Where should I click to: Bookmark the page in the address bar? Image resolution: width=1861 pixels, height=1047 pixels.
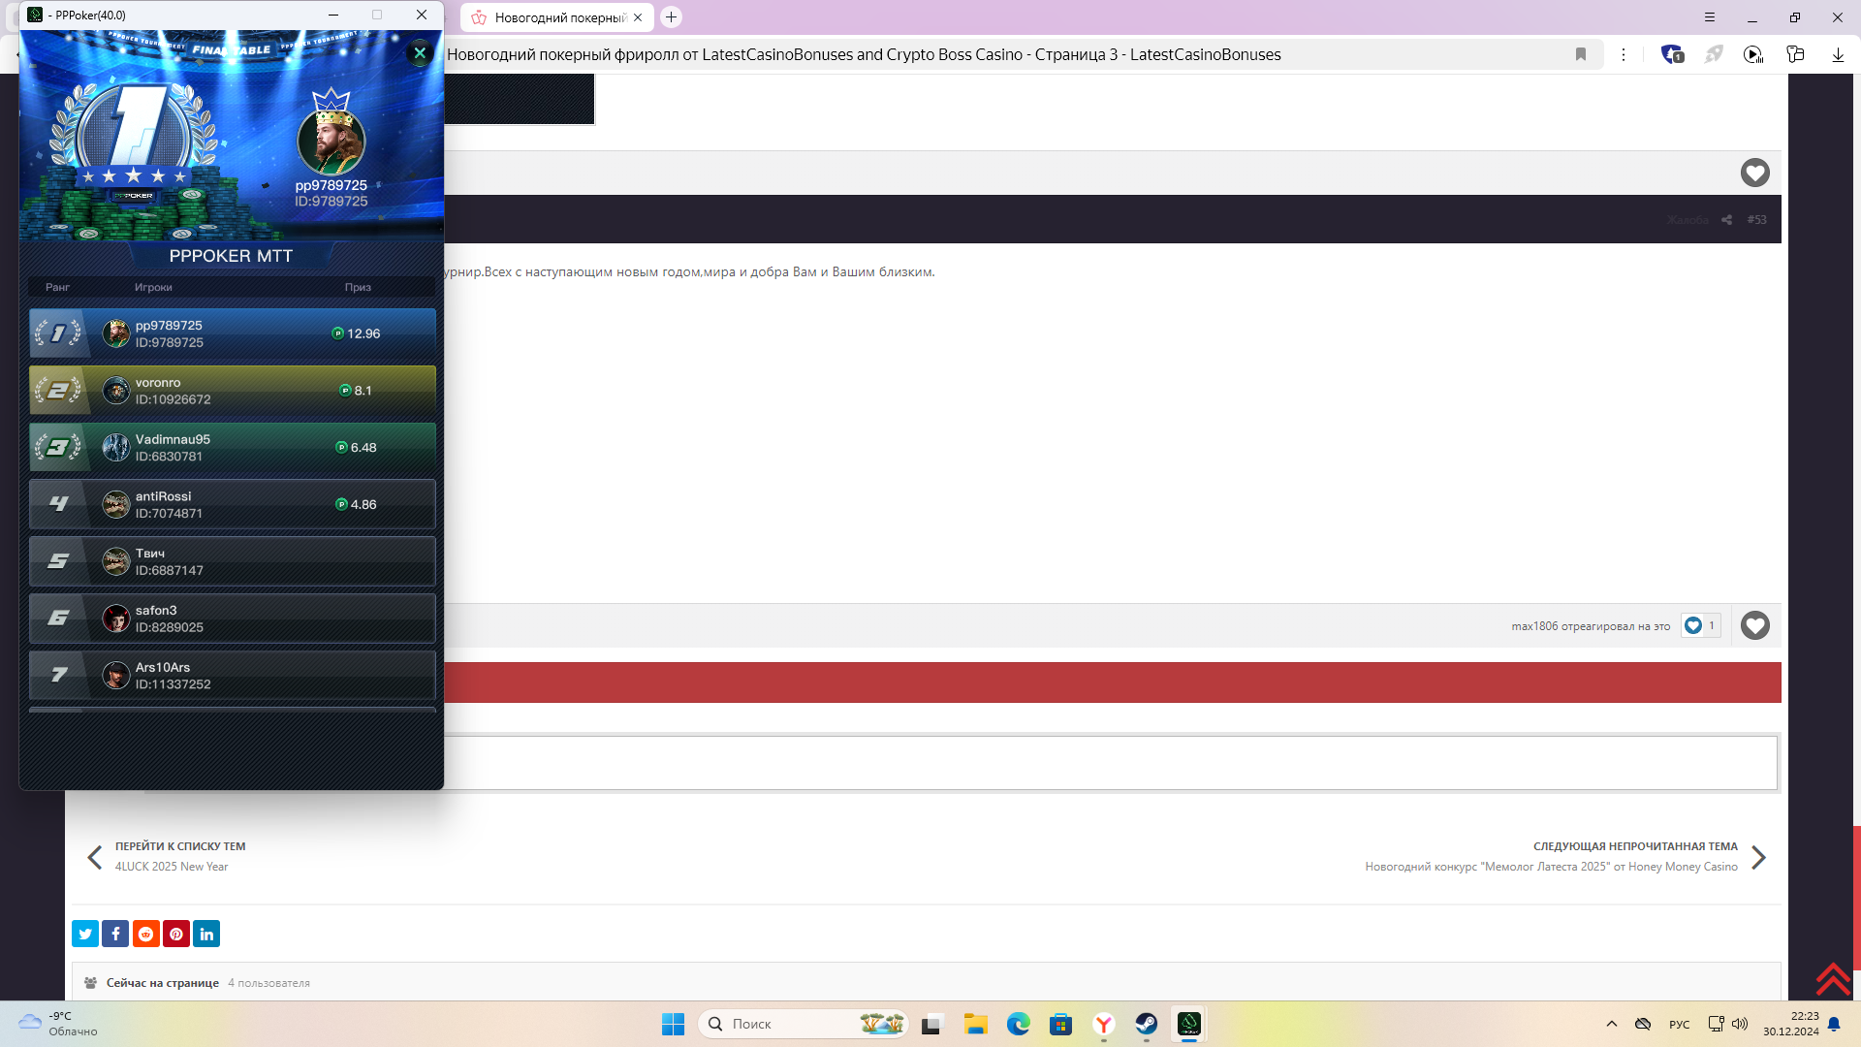point(1581,54)
